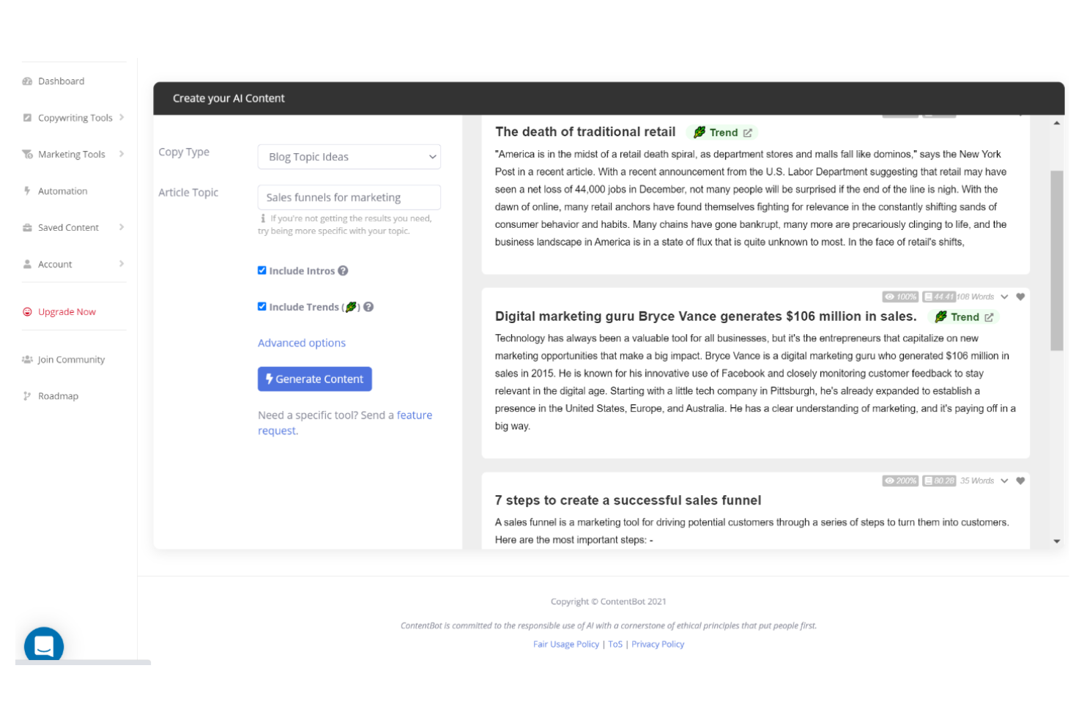Click the green leaf Trend icon on Bryce Vance headline
Viewport: 1084px width, 723px height.
pyautogui.click(x=942, y=316)
